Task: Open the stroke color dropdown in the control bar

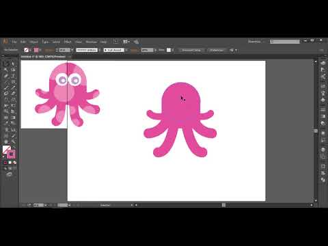Action: pos(40,50)
